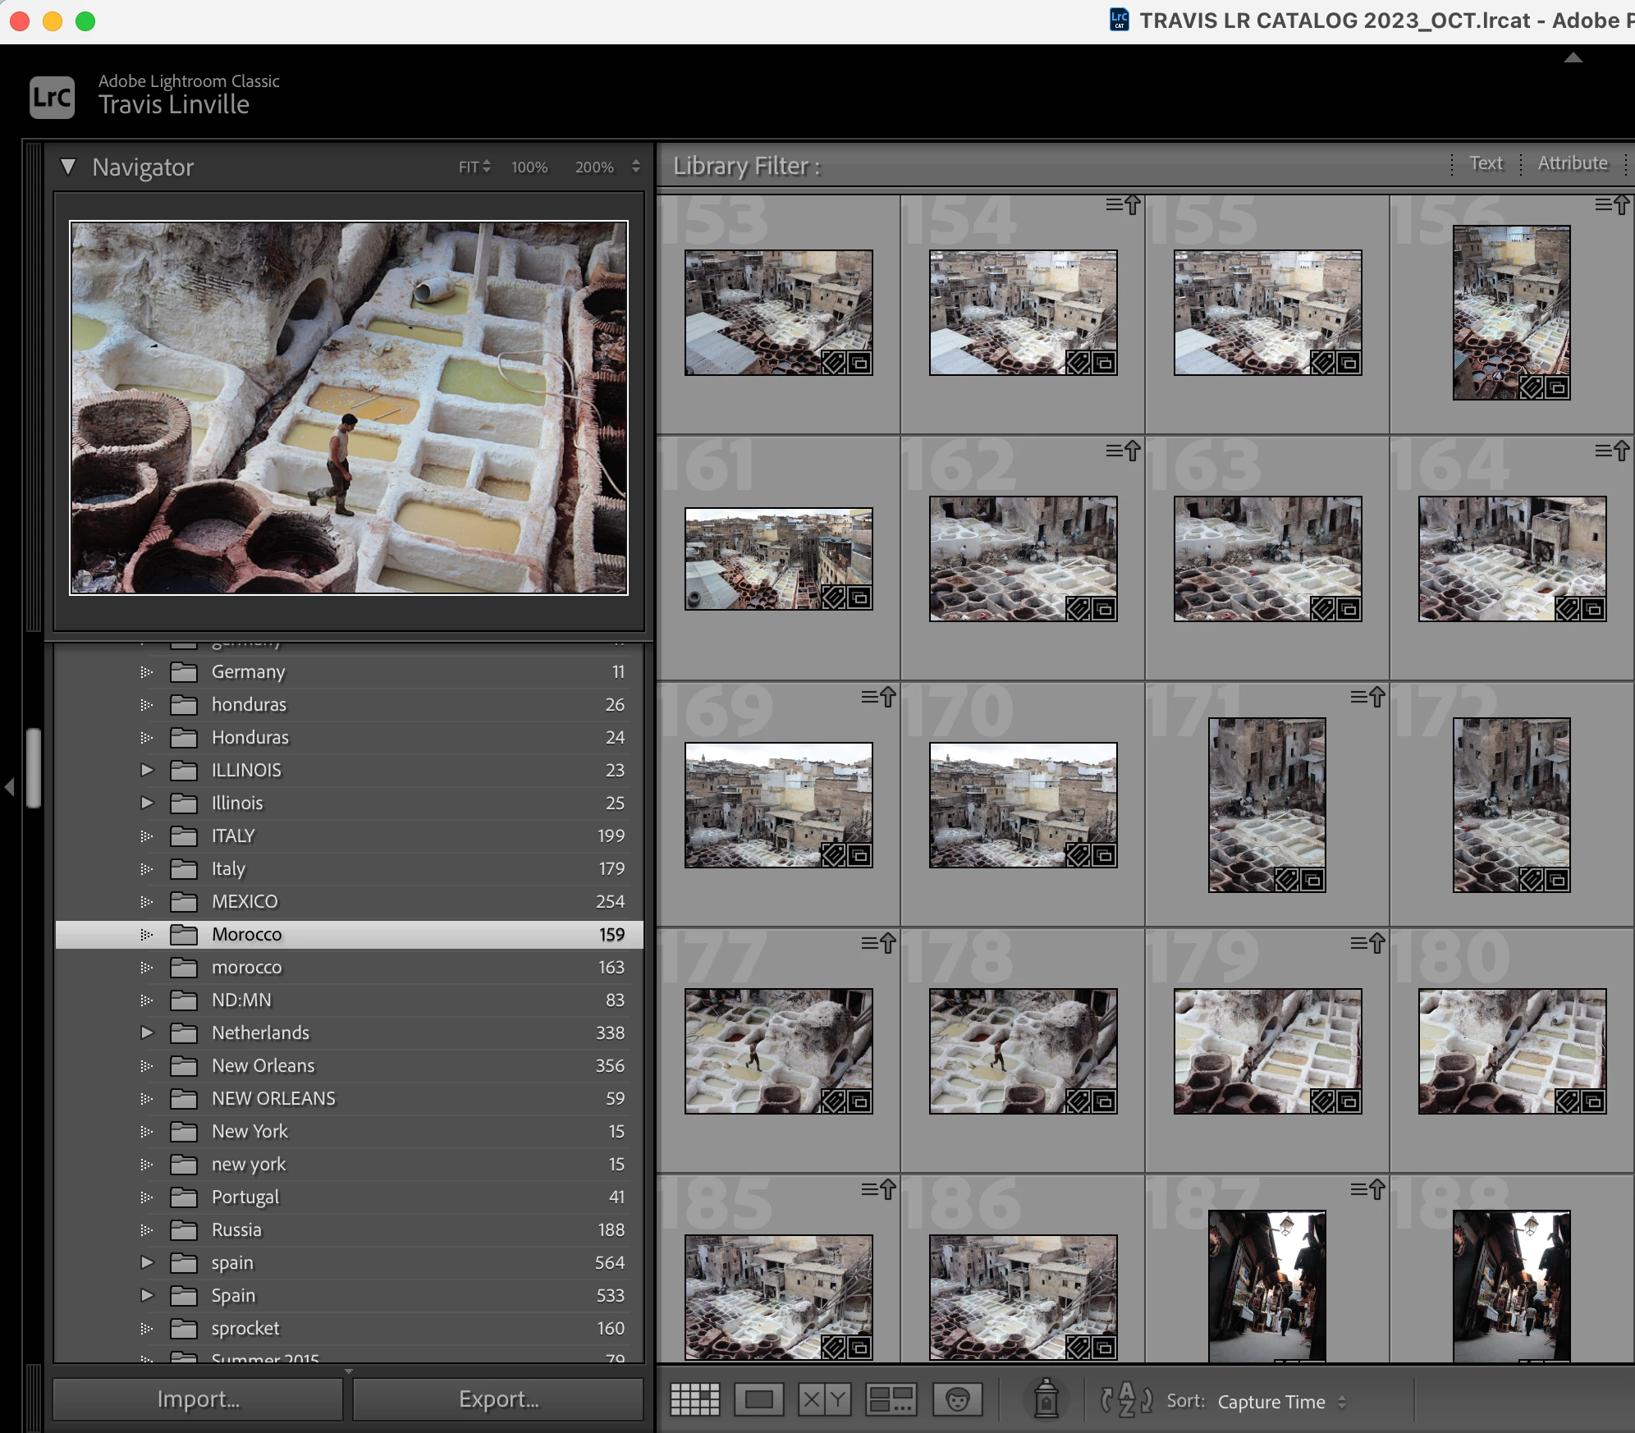Expand the Netherlands folder

[x=147, y=1032]
